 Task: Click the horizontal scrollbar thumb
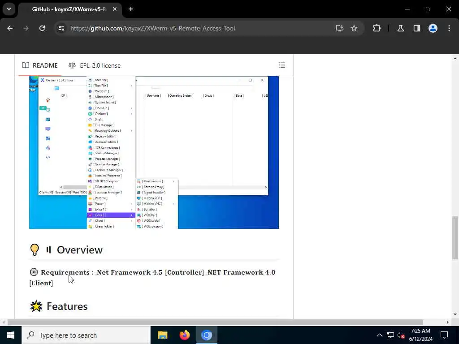215,322
